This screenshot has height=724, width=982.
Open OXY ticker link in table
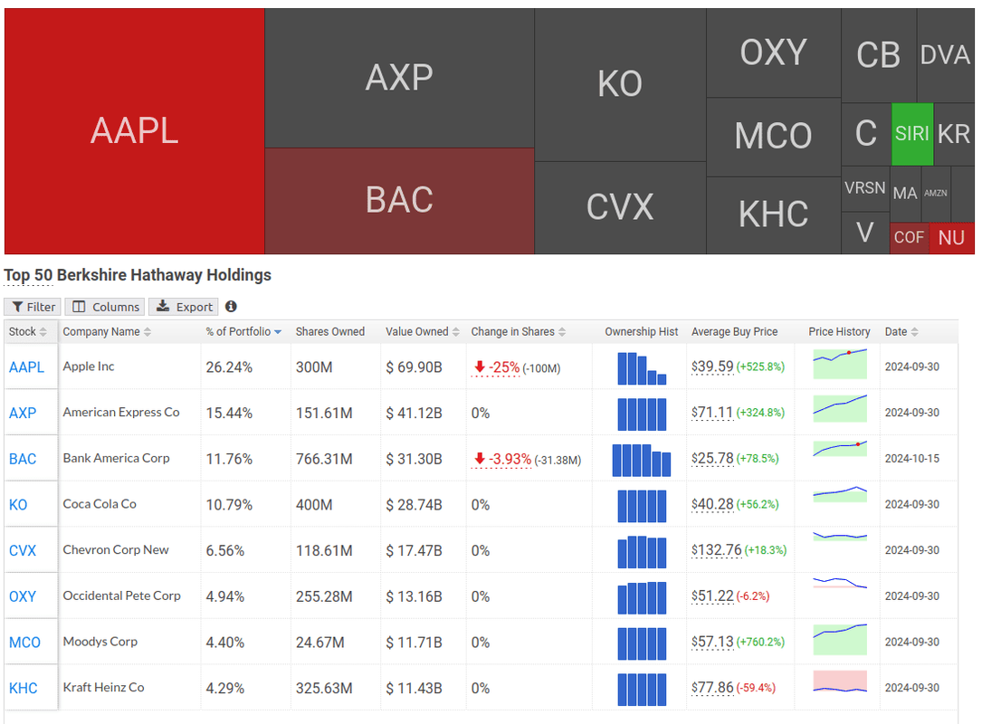click(23, 596)
